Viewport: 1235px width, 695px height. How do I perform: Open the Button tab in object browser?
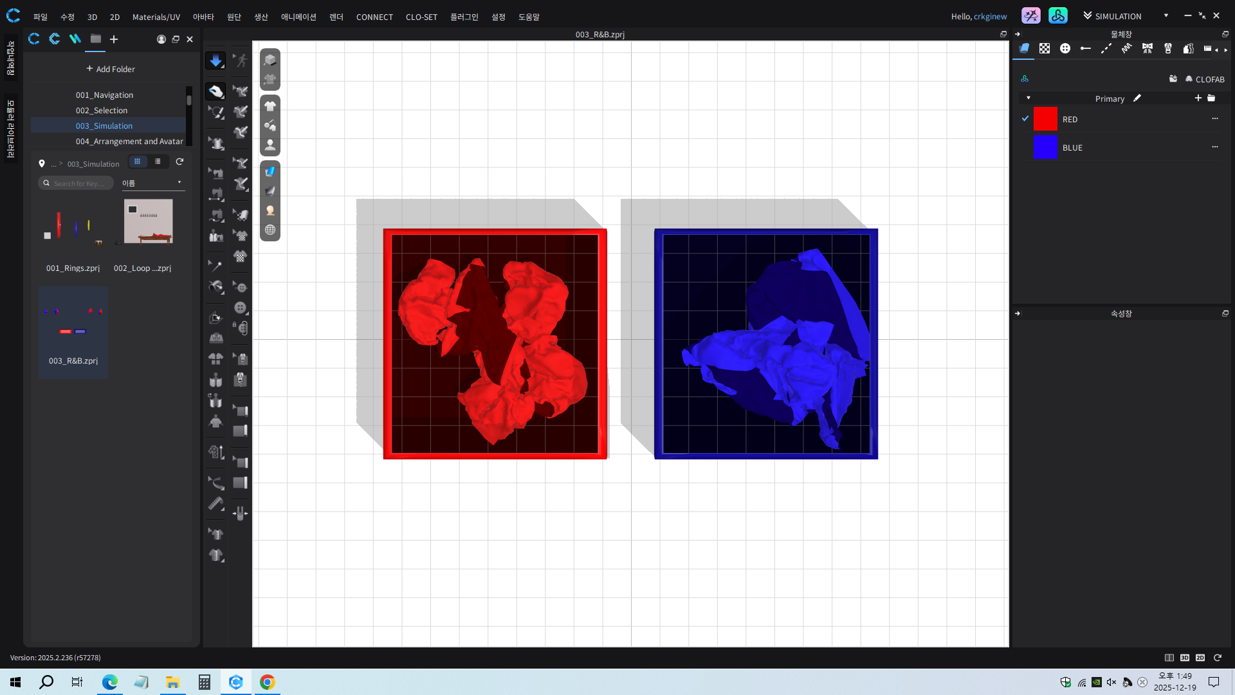pyautogui.click(x=1065, y=48)
